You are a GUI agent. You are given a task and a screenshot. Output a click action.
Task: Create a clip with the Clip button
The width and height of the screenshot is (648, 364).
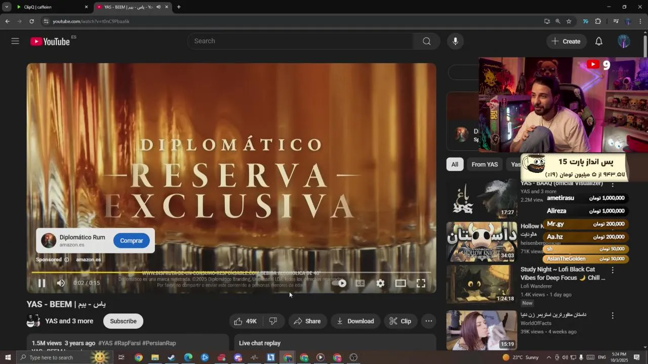400,321
